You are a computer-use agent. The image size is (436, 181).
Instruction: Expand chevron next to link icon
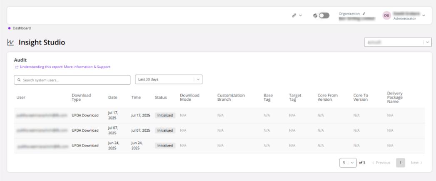pyautogui.click(x=300, y=15)
